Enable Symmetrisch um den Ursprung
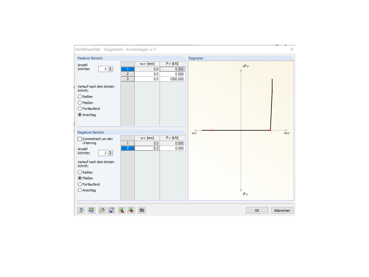 [x=80, y=138]
